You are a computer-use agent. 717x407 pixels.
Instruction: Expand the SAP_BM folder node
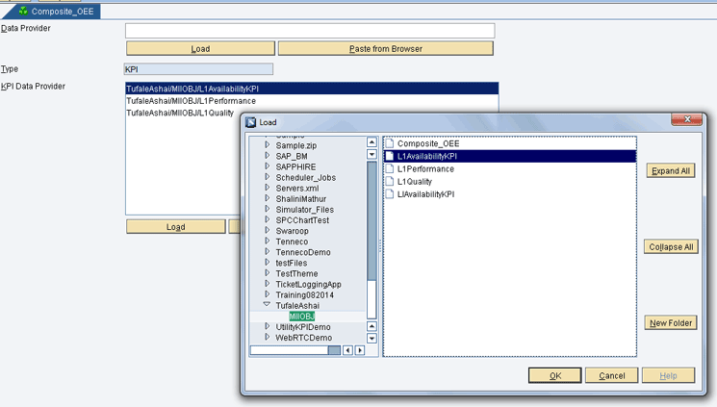[x=268, y=156]
